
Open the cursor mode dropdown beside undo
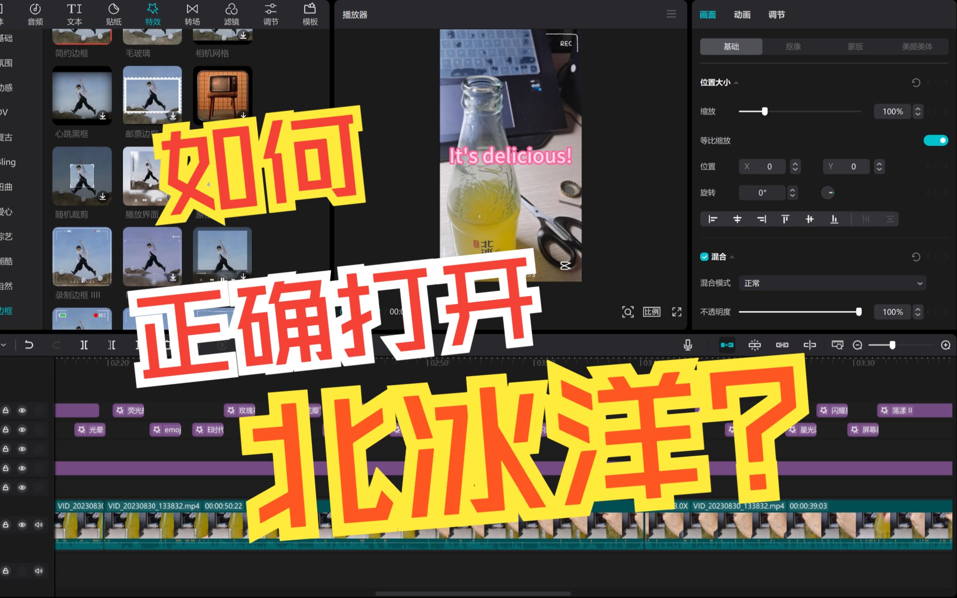click(4, 345)
